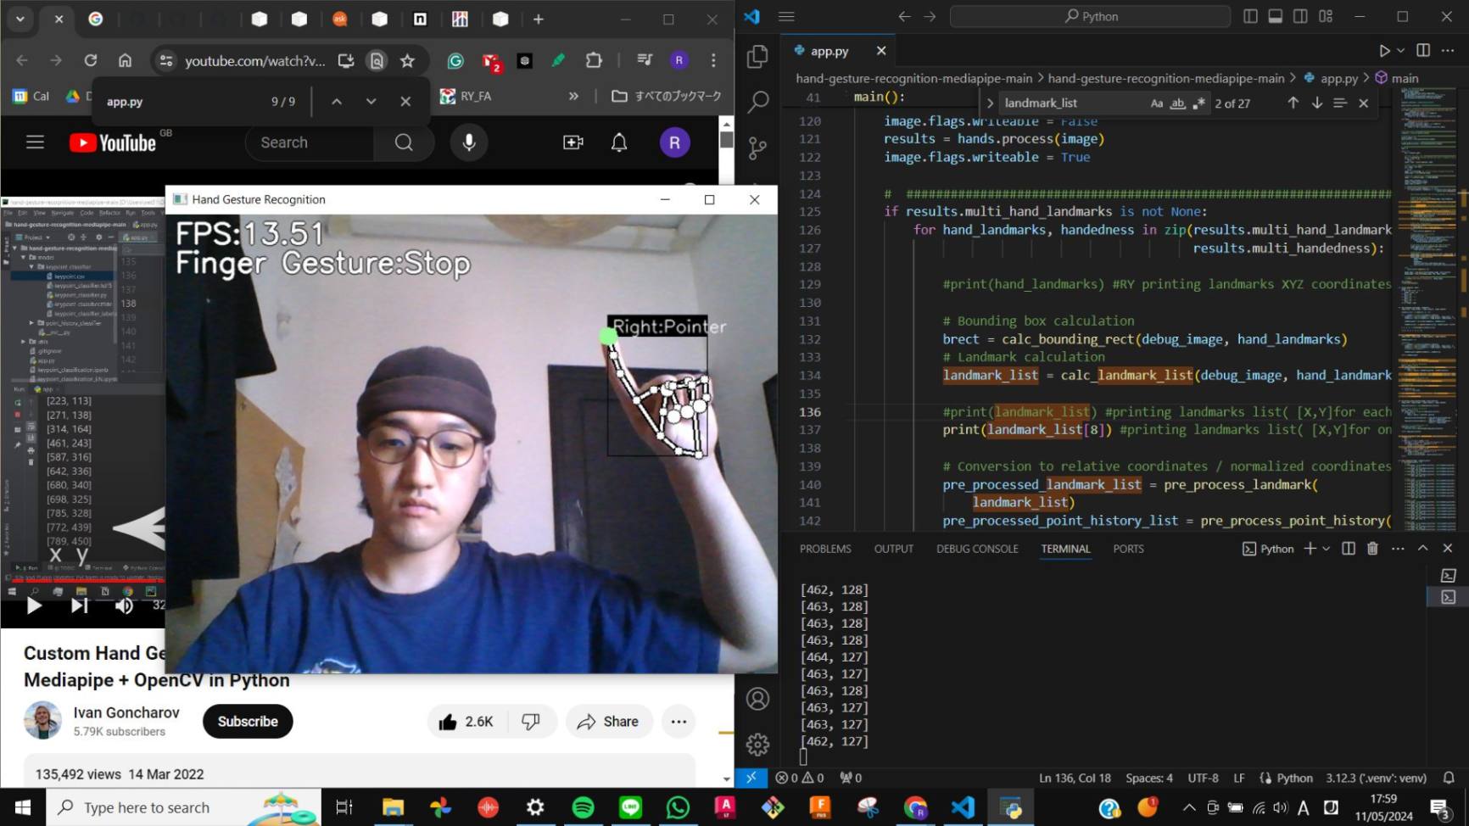Toggle Find in Selection in find widget

[1340, 103]
